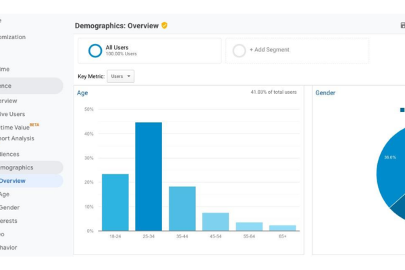
Task: Open the Age chart title link
Action: tap(82, 93)
